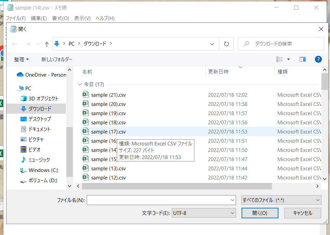Expand the address bar history dropdown
The image size is (330, 235).
tap(212, 44)
